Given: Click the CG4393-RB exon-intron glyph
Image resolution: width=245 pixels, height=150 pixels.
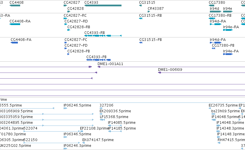Looking at the screenshot, I should pyautogui.click(x=103, y=36).
